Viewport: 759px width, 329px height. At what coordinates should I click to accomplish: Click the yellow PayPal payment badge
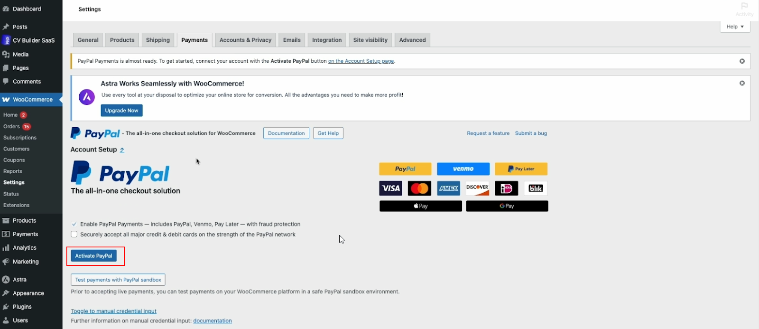pos(405,169)
